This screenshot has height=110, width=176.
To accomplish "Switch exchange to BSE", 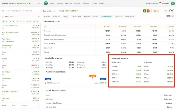I will coord(172,16).
